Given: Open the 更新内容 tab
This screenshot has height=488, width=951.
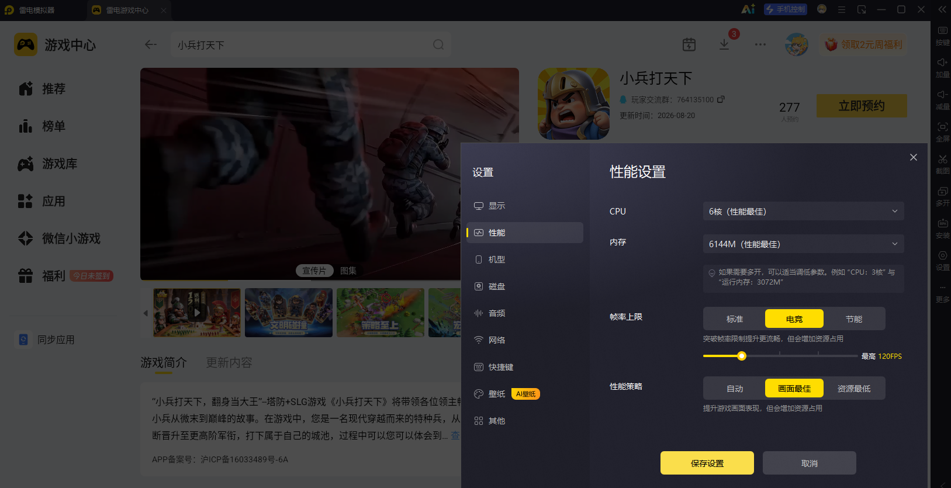Looking at the screenshot, I should (229, 363).
